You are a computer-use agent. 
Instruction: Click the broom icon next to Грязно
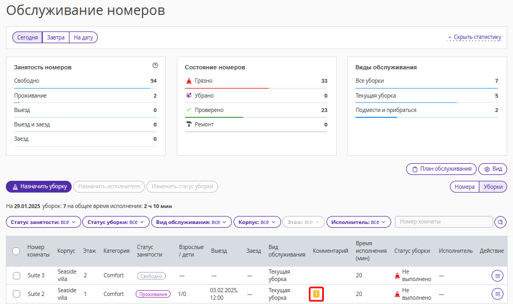(x=189, y=81)
